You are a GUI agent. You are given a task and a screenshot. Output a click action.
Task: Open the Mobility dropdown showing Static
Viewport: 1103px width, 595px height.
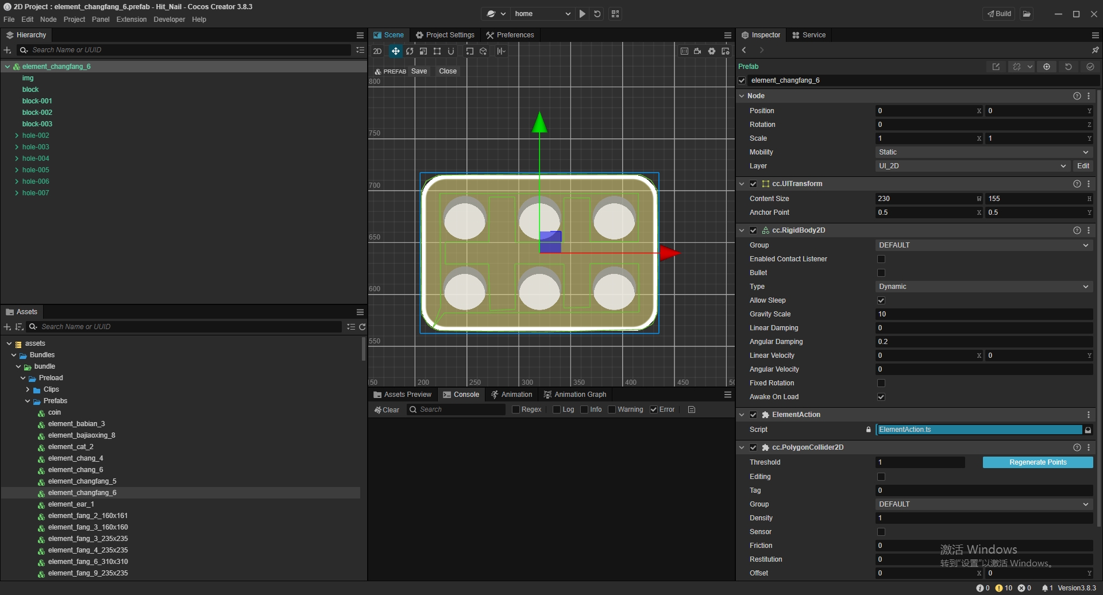983,152
